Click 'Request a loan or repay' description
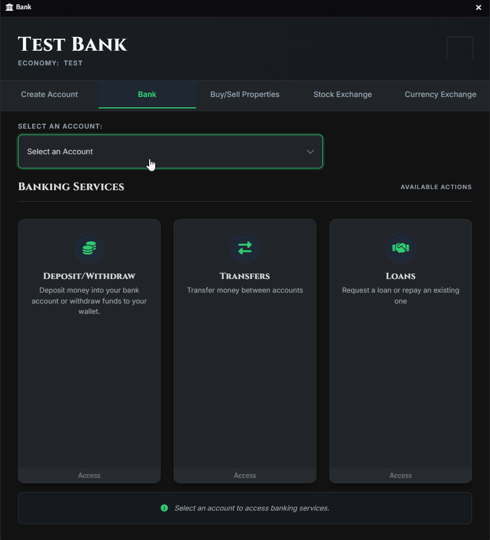 (x=401, y=295)
